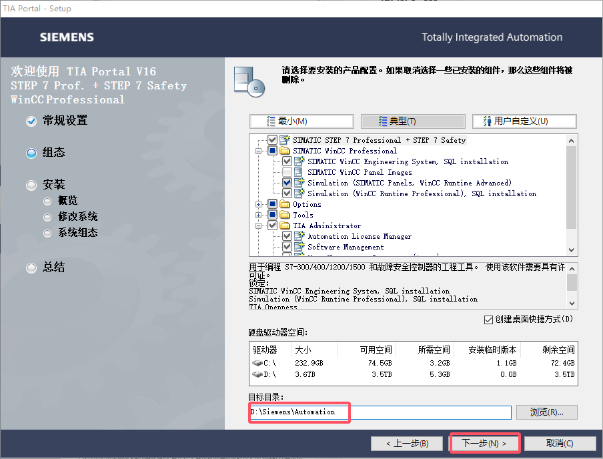Toggle TIA Administrator checkbox
This screenshot has height=459, width=603.
click(272, 225)
